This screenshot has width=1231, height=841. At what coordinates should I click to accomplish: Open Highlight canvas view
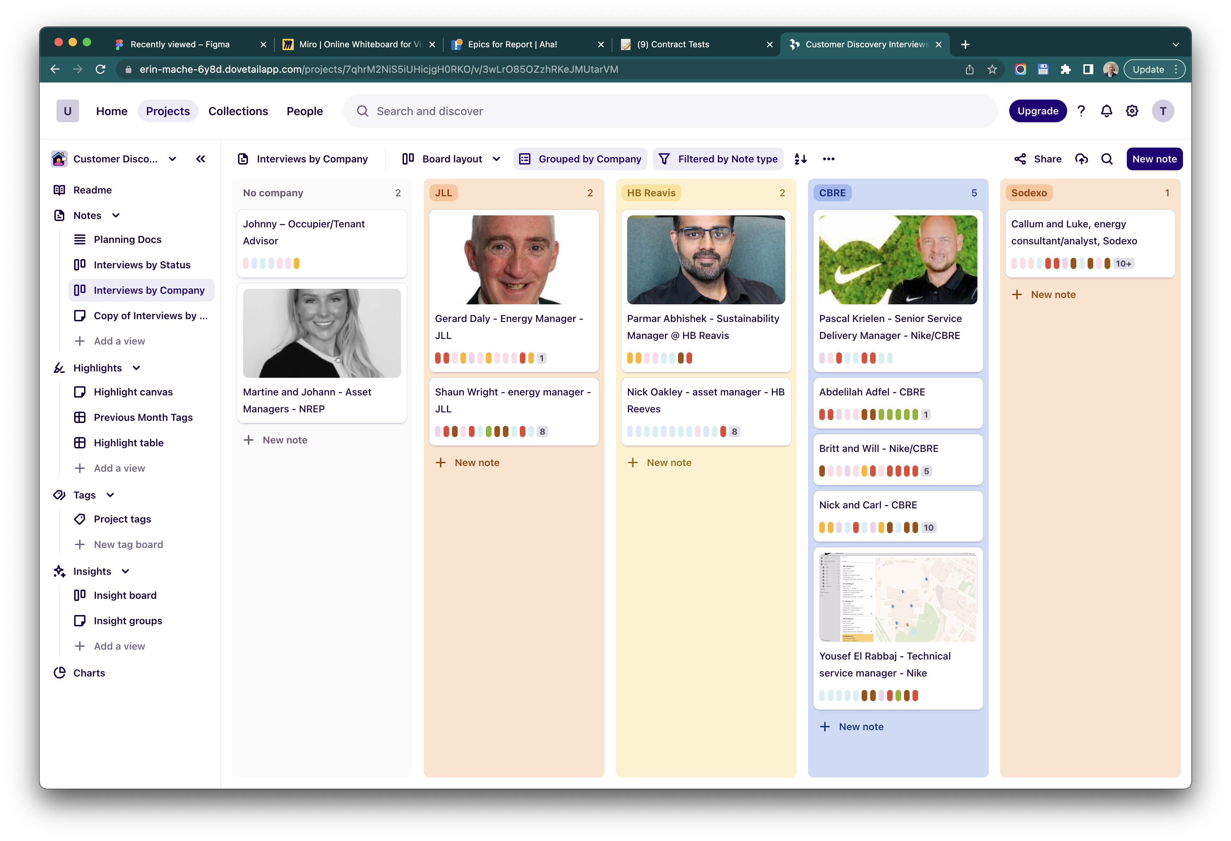pyautogui.click(x=133, y=392)
